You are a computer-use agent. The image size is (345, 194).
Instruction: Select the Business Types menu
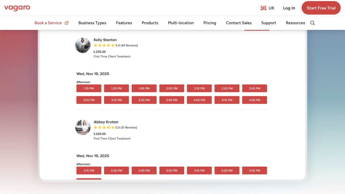coord(92,23)
